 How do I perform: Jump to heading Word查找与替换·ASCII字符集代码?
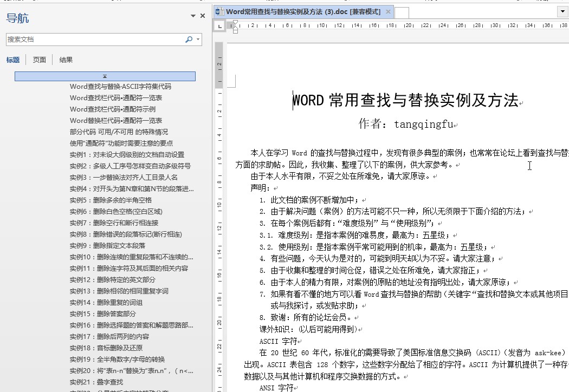[120, 86]
